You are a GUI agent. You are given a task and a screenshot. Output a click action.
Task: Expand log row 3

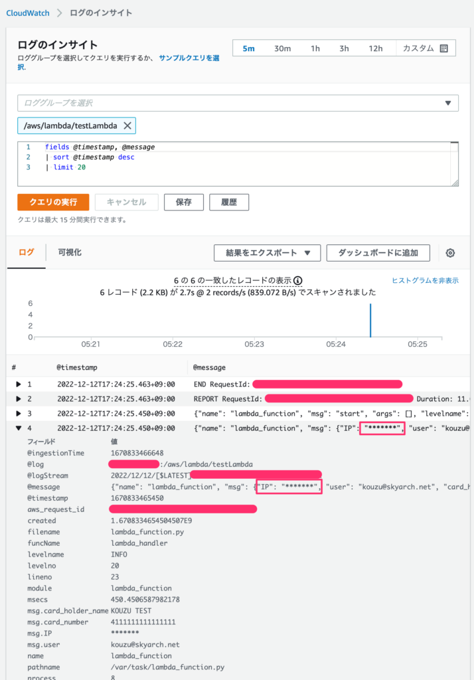18,414
